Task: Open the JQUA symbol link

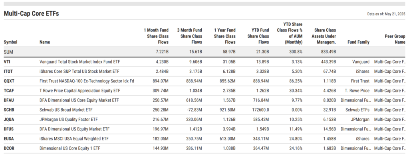Action: (x=9, y=120)
